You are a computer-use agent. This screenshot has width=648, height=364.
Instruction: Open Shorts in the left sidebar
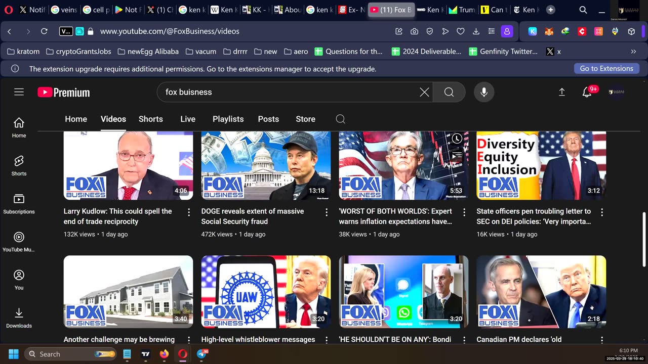(x=19, y=165)
